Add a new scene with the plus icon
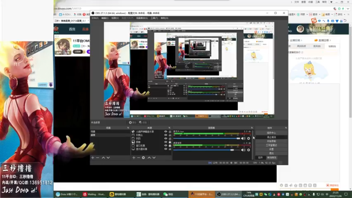352x198 pixels. click(x=93, y=158)
